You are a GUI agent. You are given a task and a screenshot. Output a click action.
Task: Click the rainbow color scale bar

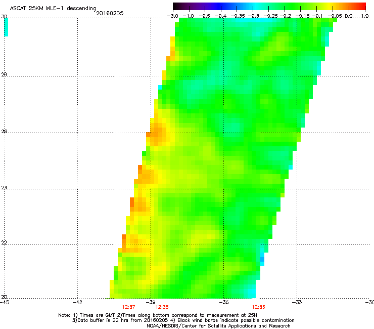tap(269, 6)
